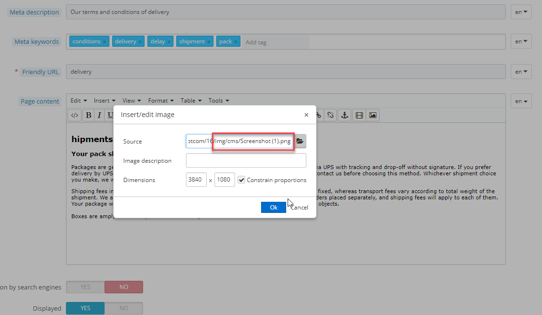Click the insert image toolbar icon
This screenshot has height=315, width=542.
372,116
